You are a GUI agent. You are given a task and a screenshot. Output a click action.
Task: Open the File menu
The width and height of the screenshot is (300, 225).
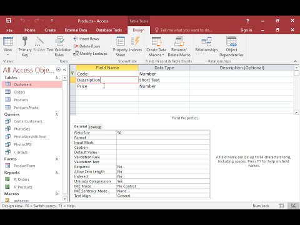9,30
